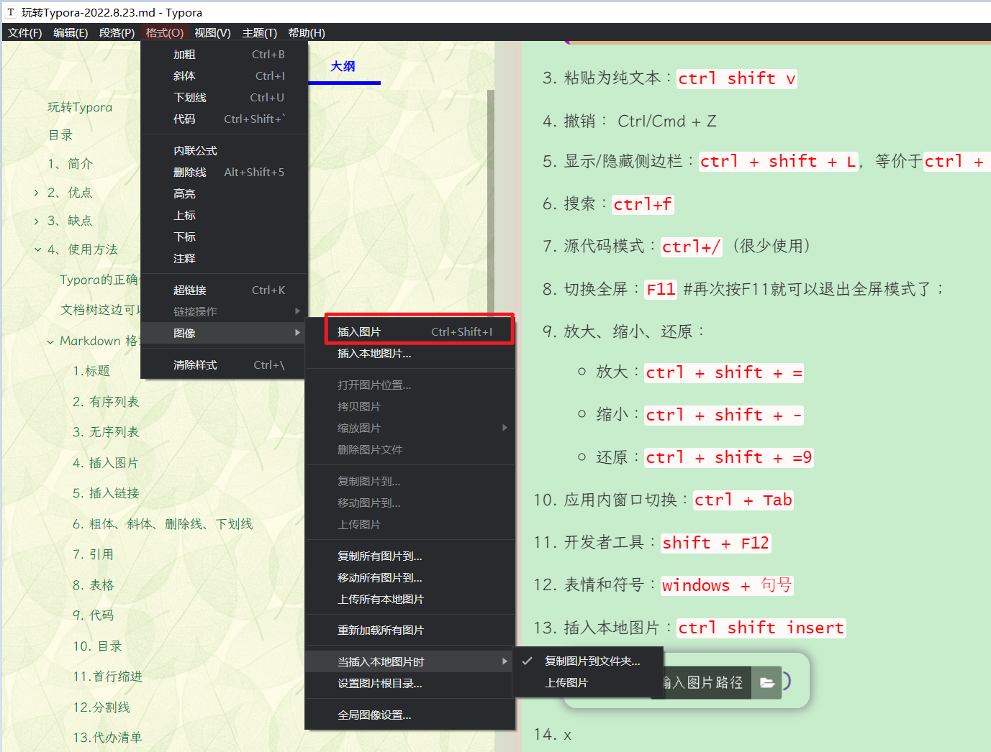
Task: Open the 编辑(E) menu
Action: pyautogui.click(x=71, y=32)
